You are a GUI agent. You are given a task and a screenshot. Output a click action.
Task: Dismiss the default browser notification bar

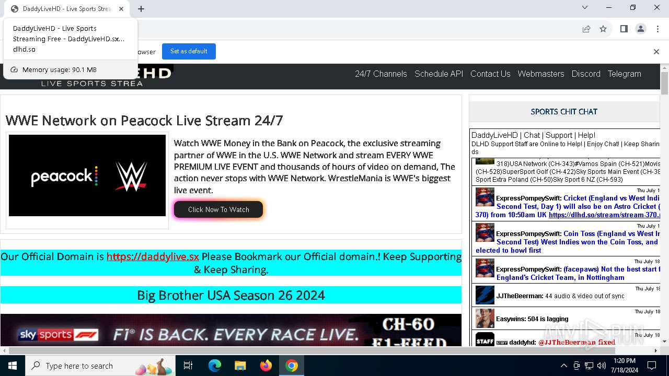click(x=656, y=51)
